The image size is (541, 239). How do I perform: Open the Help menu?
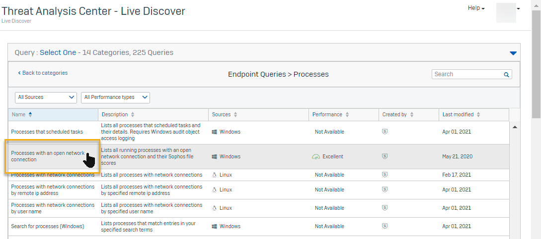[476, 8]
